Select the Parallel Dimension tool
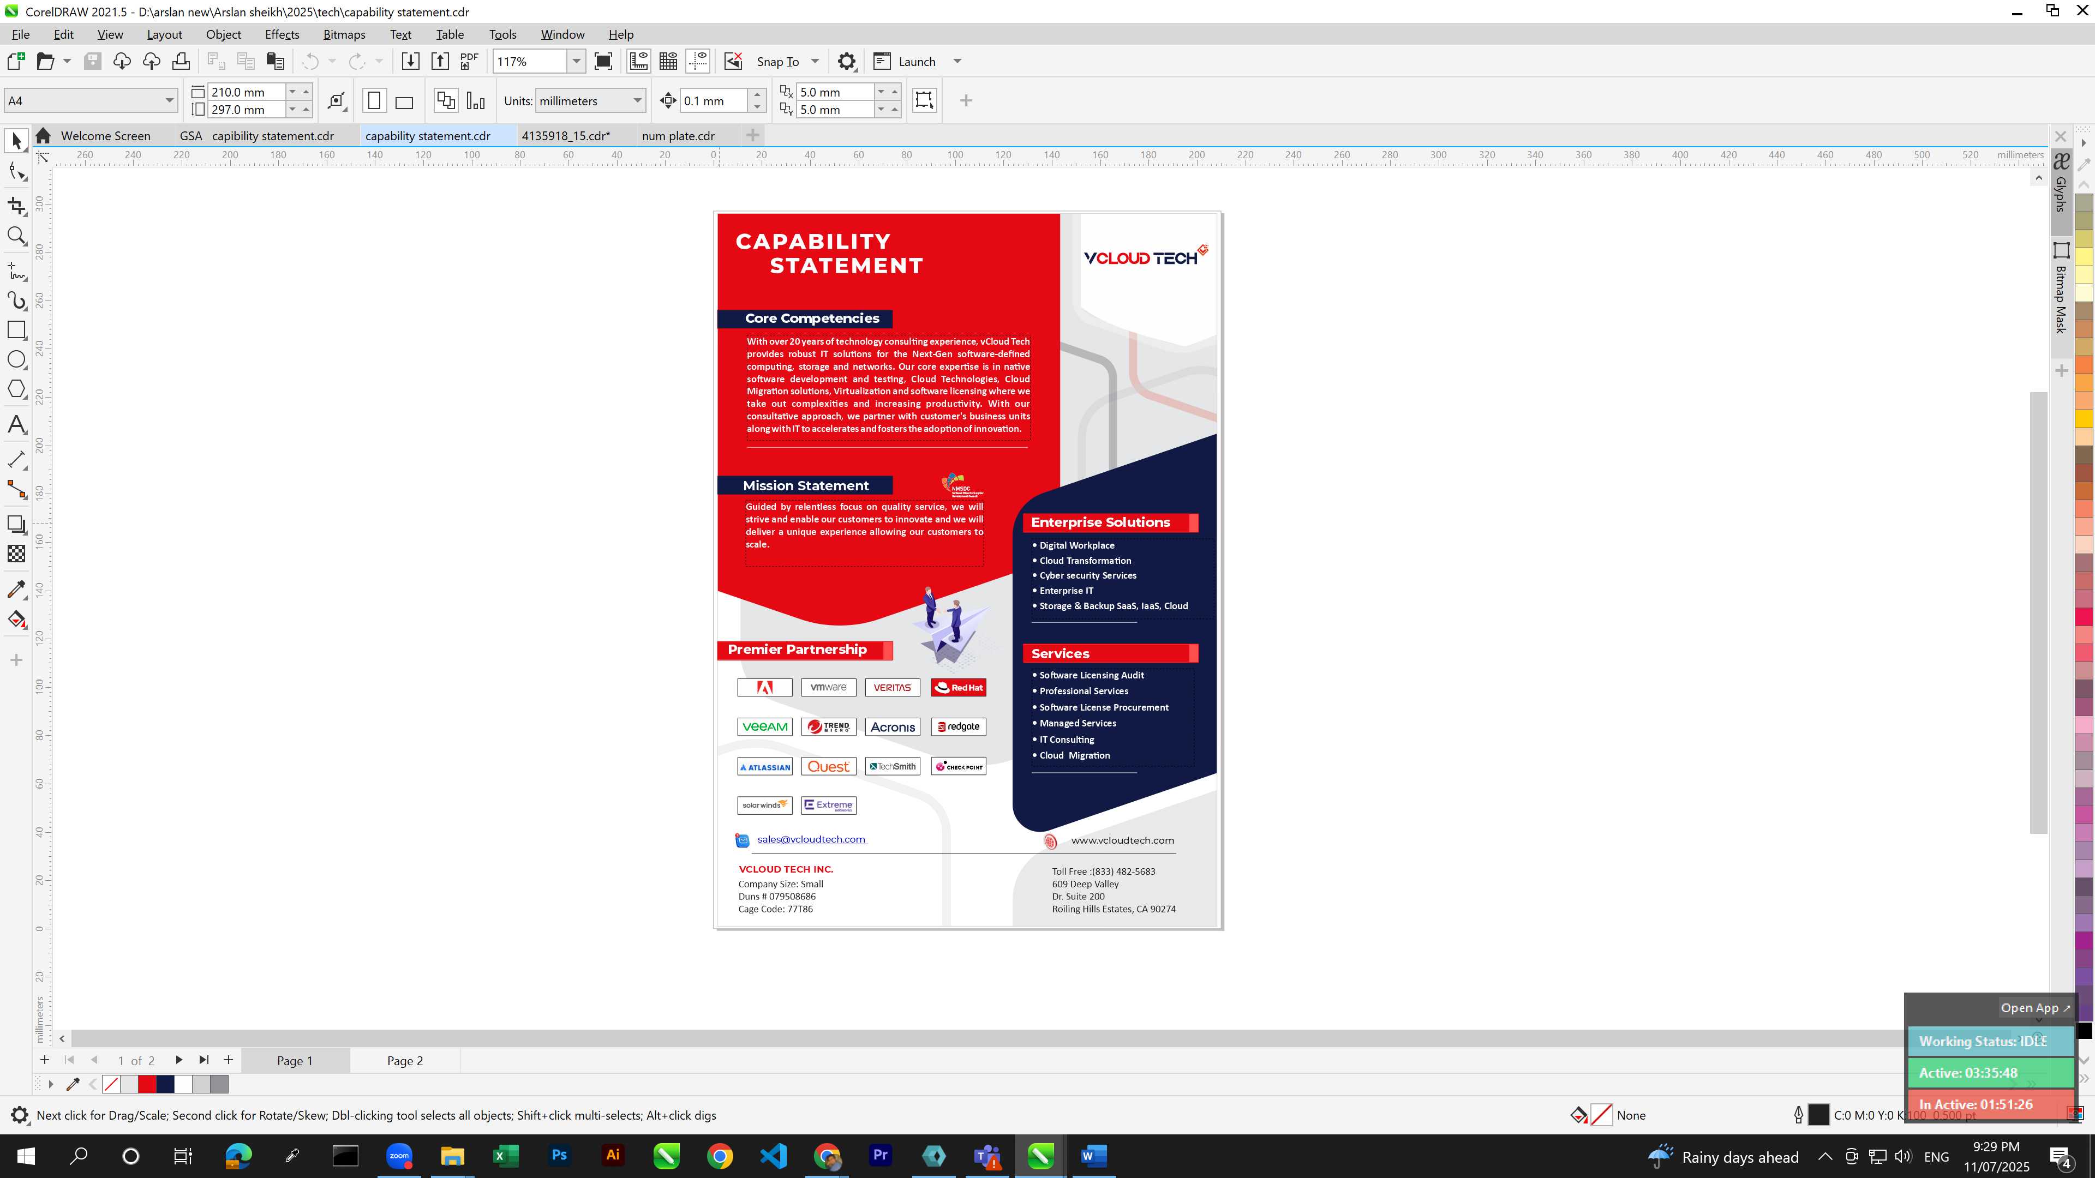The width and height of the screenshot is (2095, 1178). coord(16,459)
